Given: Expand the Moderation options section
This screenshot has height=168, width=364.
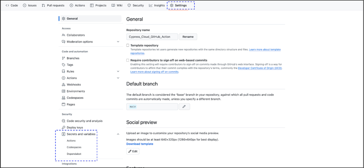Looking at the screenshot, I should (118, 42).
